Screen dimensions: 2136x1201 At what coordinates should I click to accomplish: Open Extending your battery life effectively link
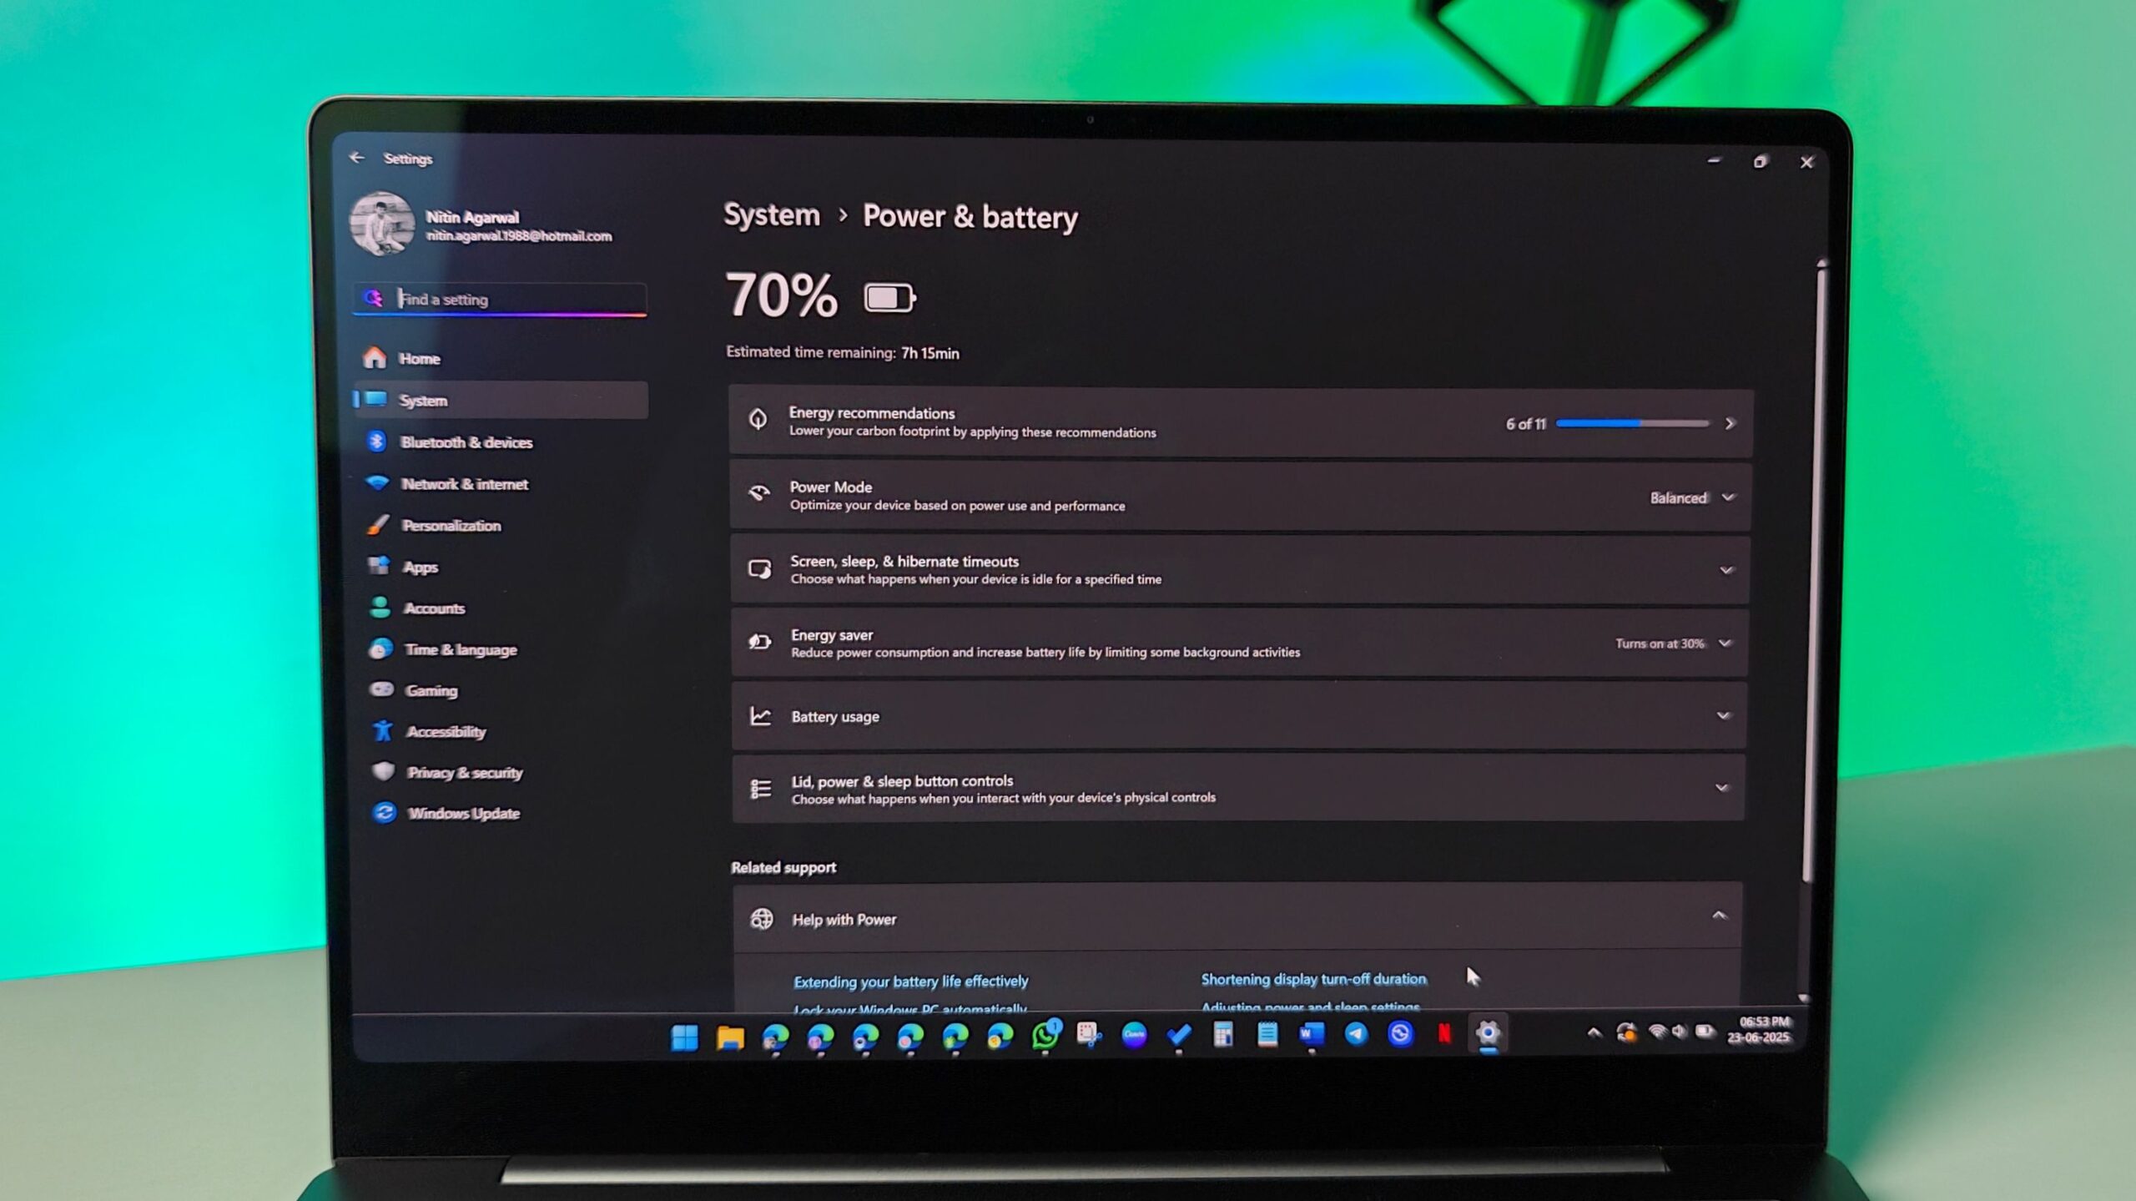point(910,981)
